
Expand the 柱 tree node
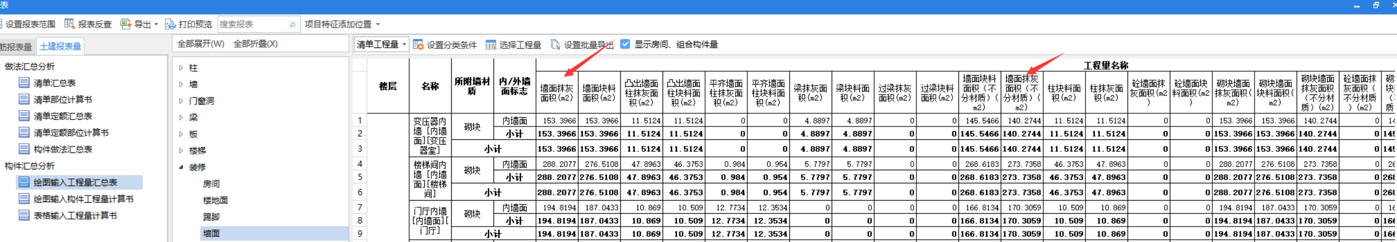point(181,68)
